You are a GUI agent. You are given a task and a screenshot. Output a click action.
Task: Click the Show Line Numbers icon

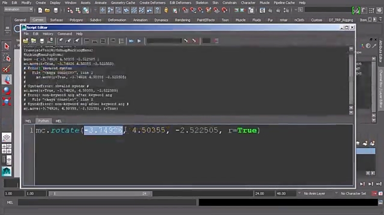click(x=121, y=41)
